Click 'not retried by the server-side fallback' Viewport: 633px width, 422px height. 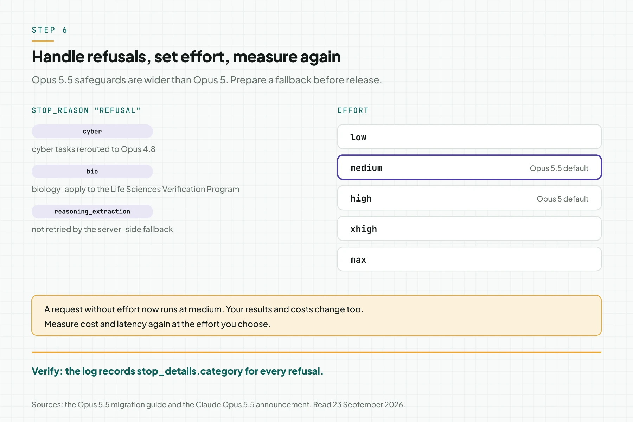tap(102, 229)
